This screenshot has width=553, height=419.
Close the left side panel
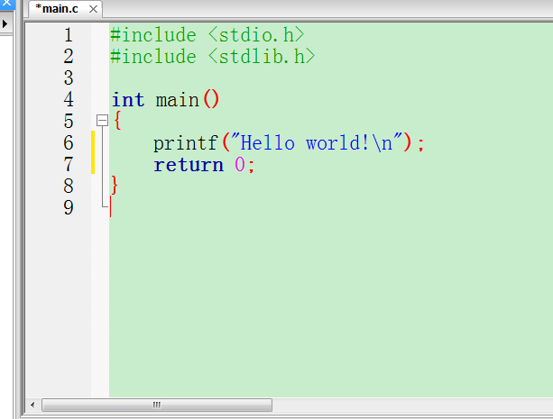pos(6,4)
